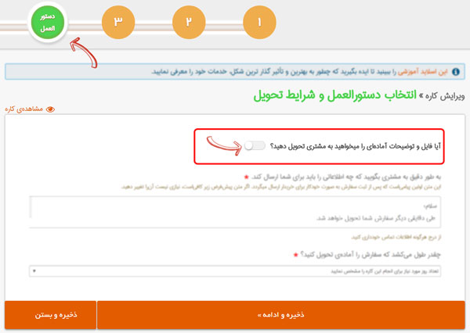Click the delivery days dropdown arrow
Viewport: 470px width, 333px height.
coord(34,270)
